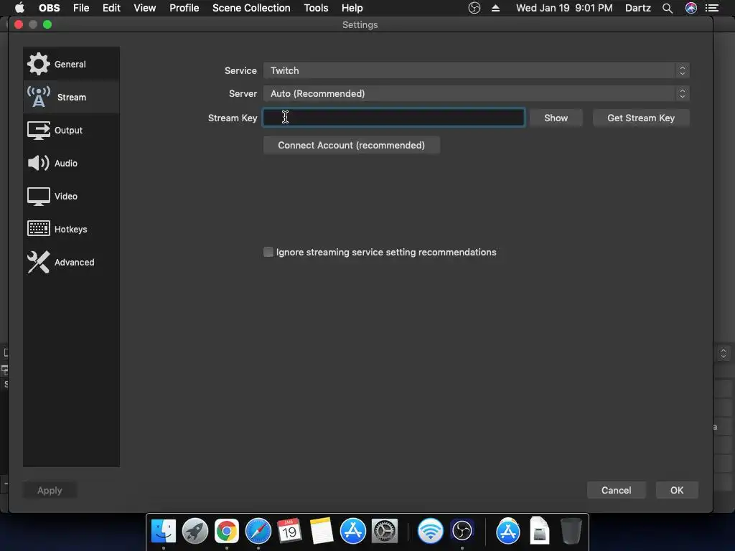Click the date and time in menu bar

[x=564, y=8]
